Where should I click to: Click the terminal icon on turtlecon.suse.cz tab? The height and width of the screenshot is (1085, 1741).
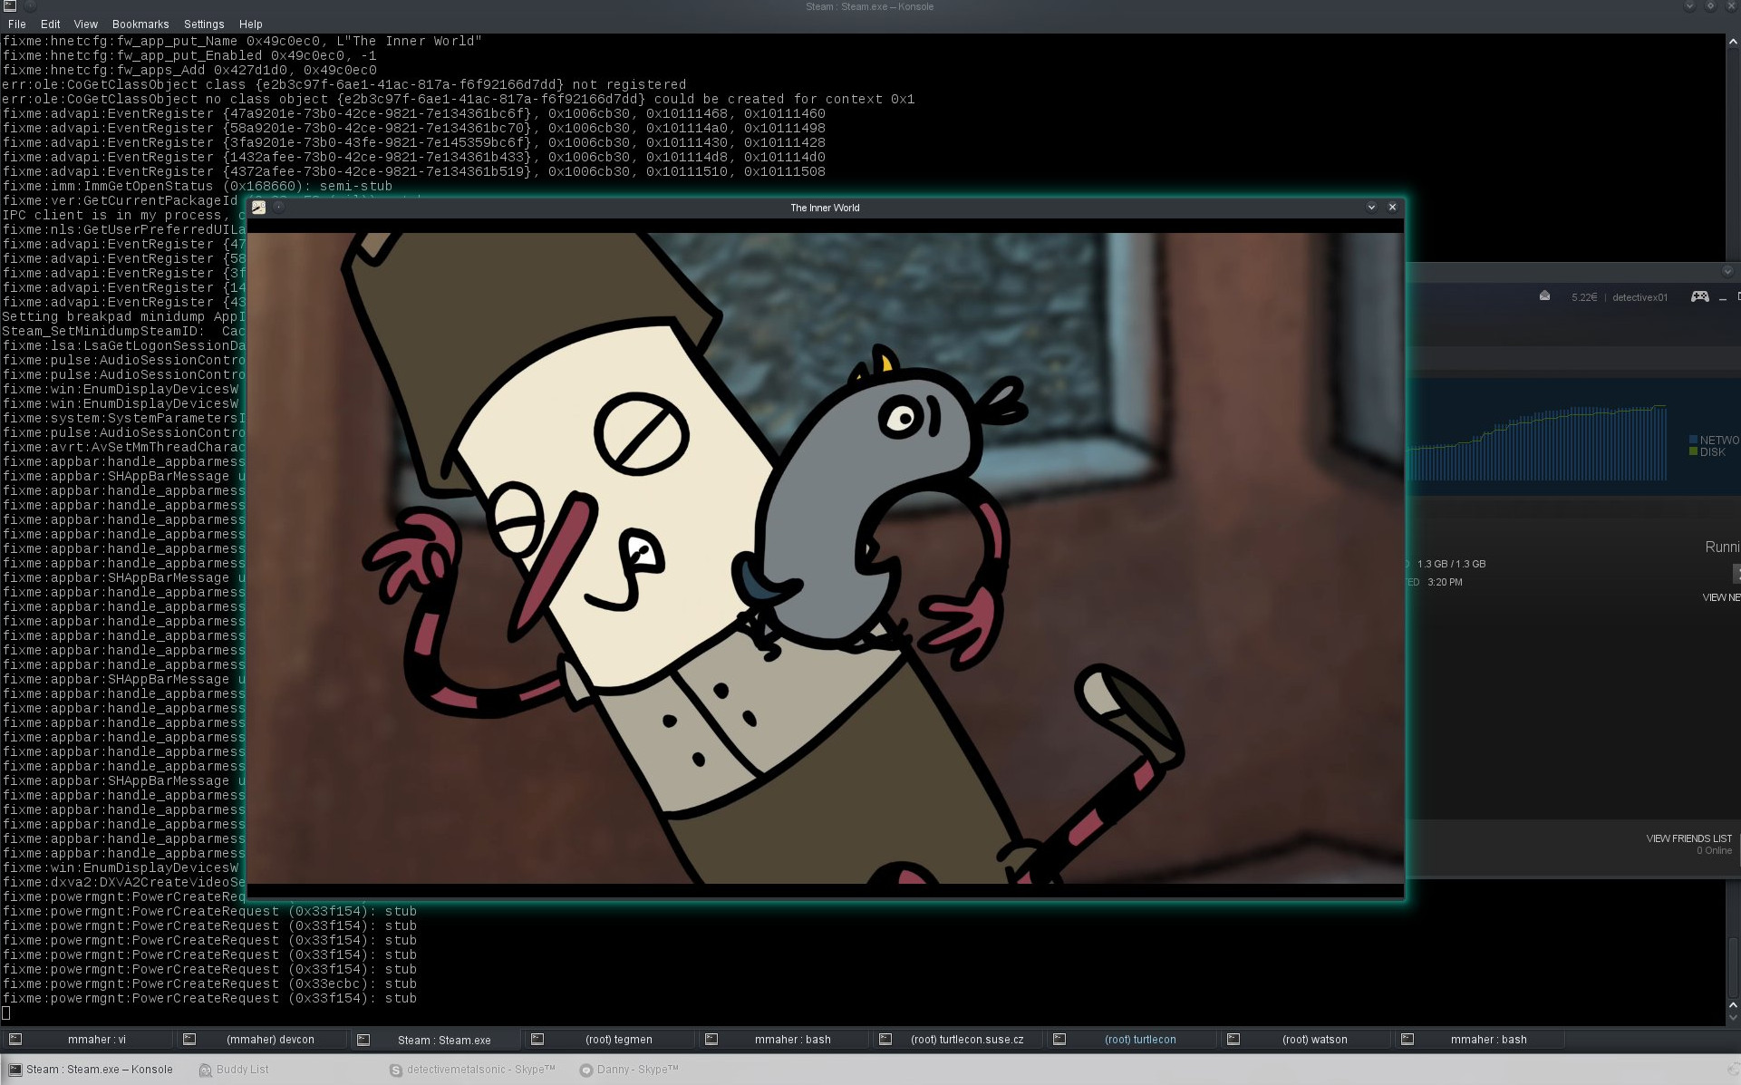(885, 1040)
